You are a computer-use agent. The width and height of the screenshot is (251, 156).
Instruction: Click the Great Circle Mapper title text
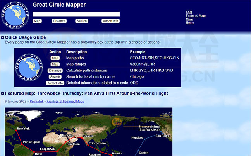point(59,5)
